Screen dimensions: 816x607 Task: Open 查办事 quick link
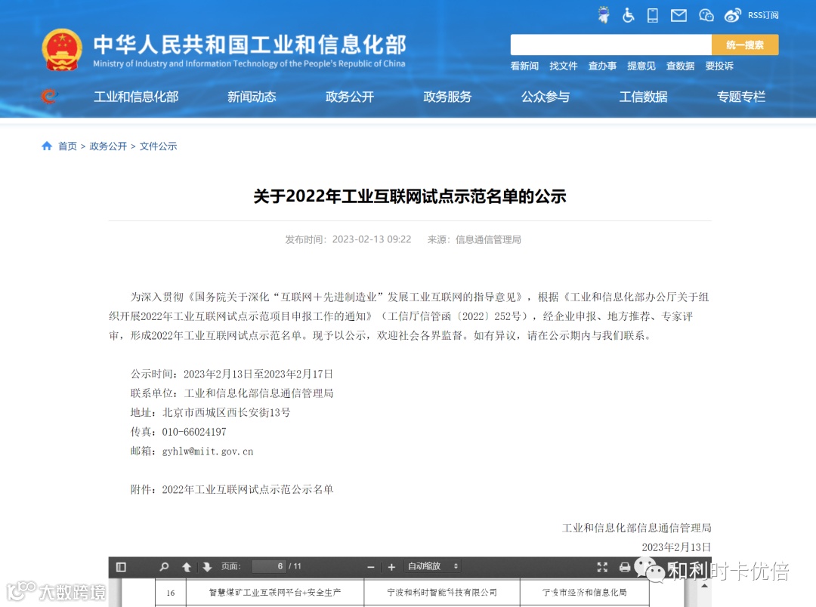click(x=603, y=66)
